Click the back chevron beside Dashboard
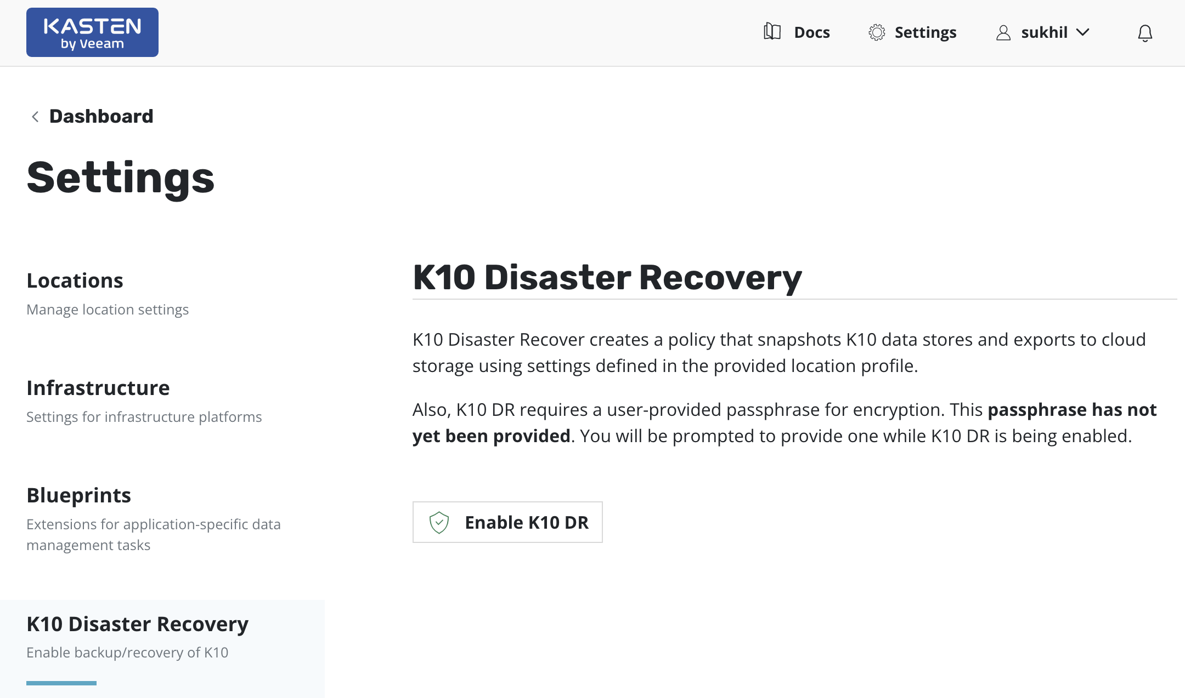Image resolution: width=1185 pixels, height=698 pixels. pyautogui.click(x=35, y=117)
